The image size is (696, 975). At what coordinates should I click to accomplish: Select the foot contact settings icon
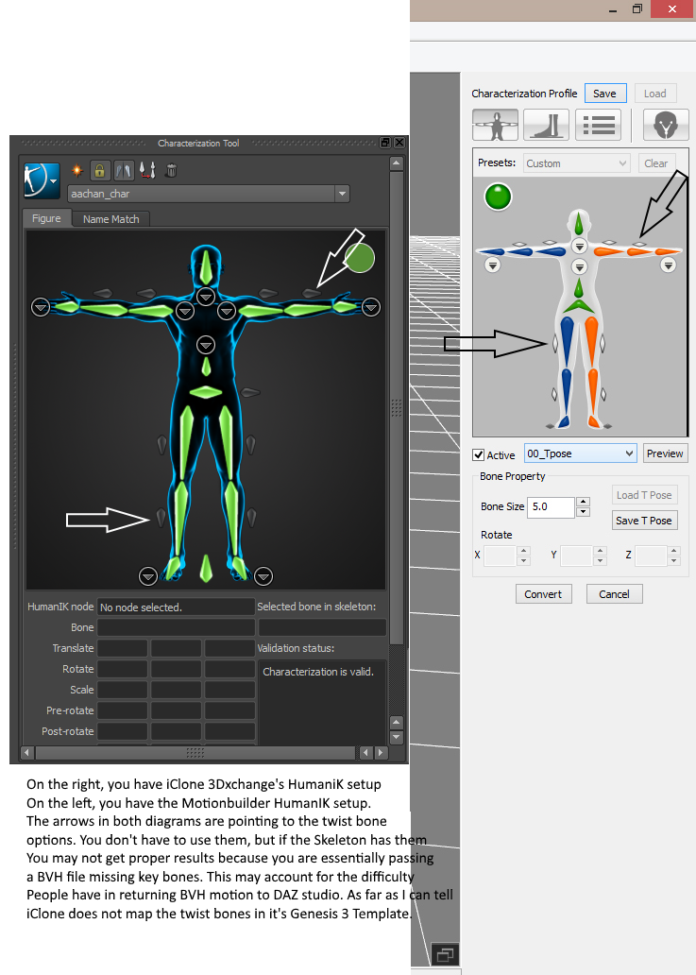pos(546,124)
